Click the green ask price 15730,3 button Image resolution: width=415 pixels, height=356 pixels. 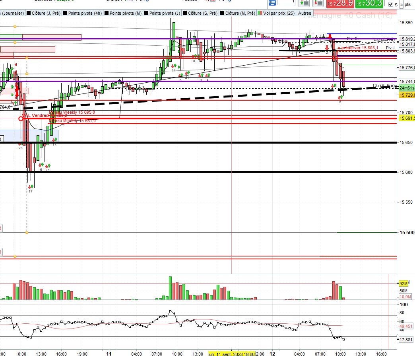369,4
